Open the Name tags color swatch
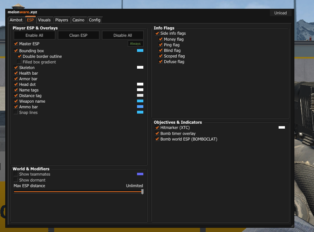Screen dimensions: 314x232 click(140, 90)
